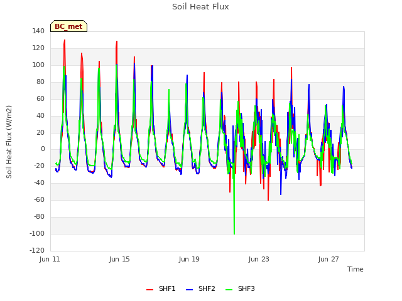Click the '-40' y-axis tick label
Viewport: 402px width, 301px height.
point(39,182)
